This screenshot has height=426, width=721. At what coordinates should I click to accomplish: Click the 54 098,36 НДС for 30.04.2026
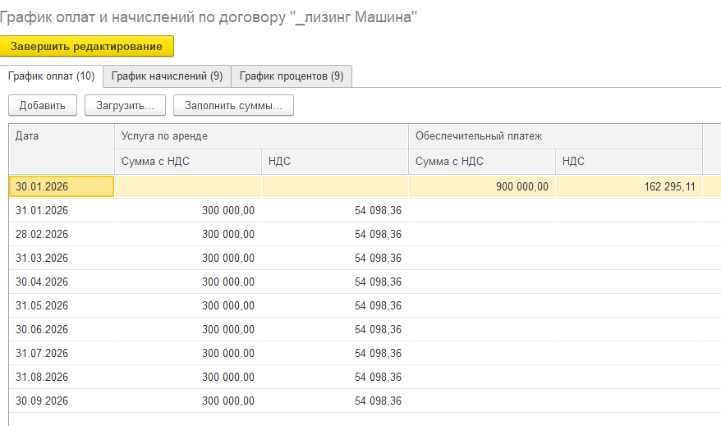[378, 282]
